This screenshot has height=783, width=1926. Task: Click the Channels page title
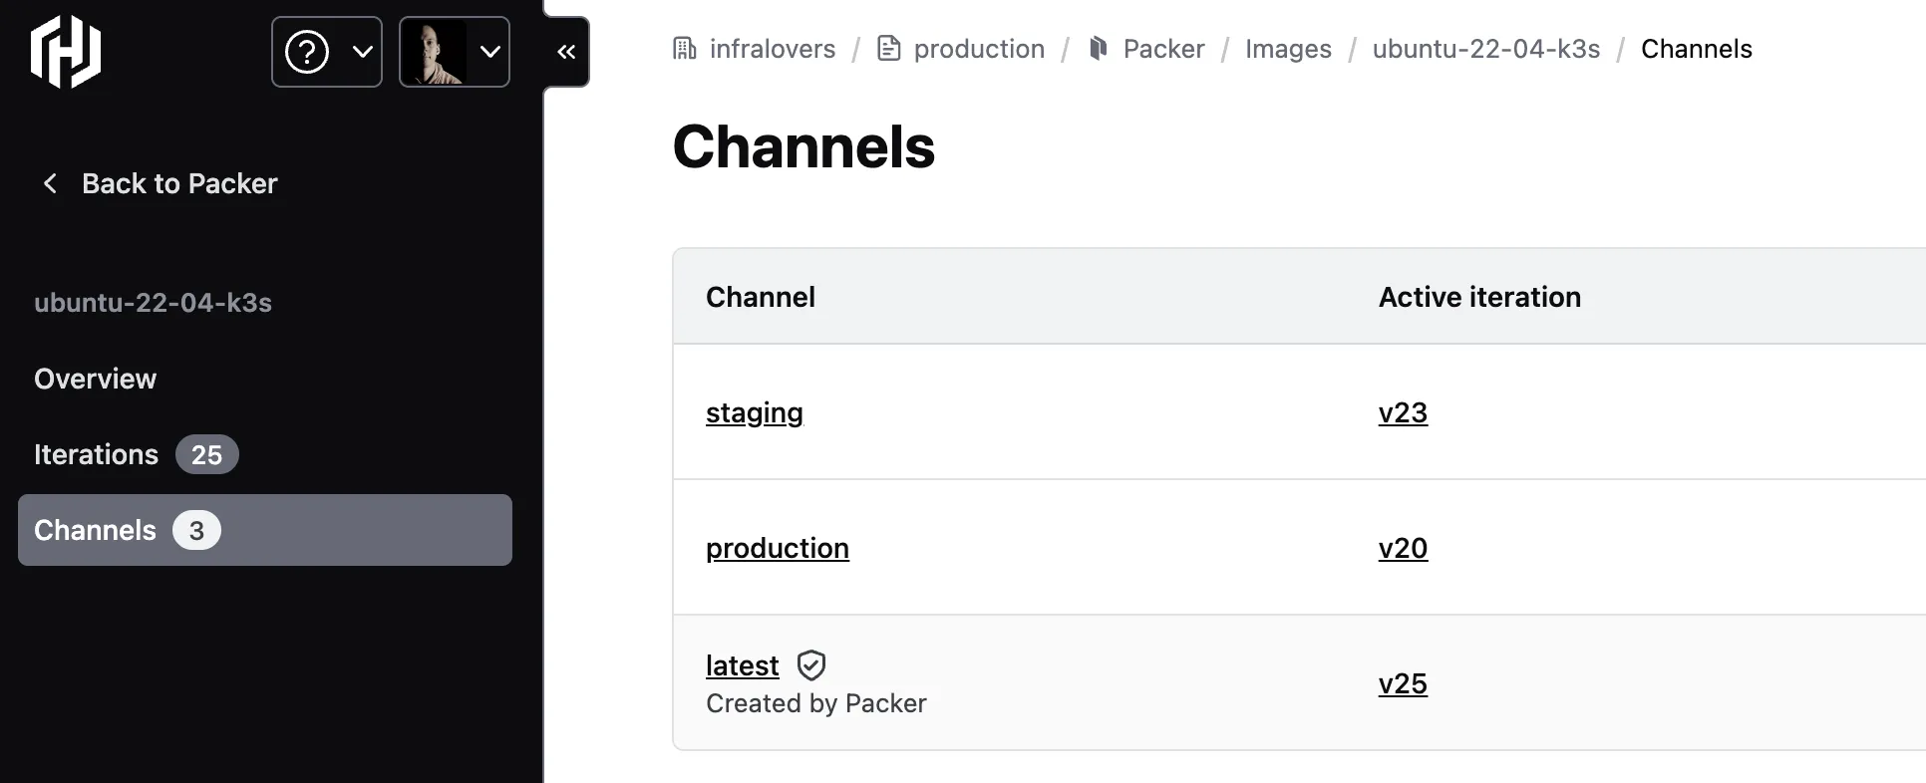coord(803,147)
